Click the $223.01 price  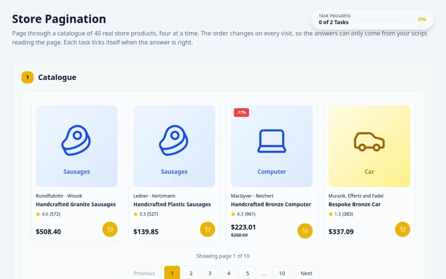click(x=243, y=227)
